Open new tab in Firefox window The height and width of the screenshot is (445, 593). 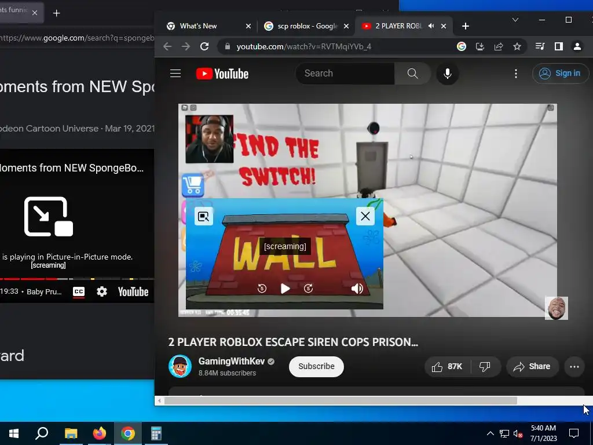[56, 13]
